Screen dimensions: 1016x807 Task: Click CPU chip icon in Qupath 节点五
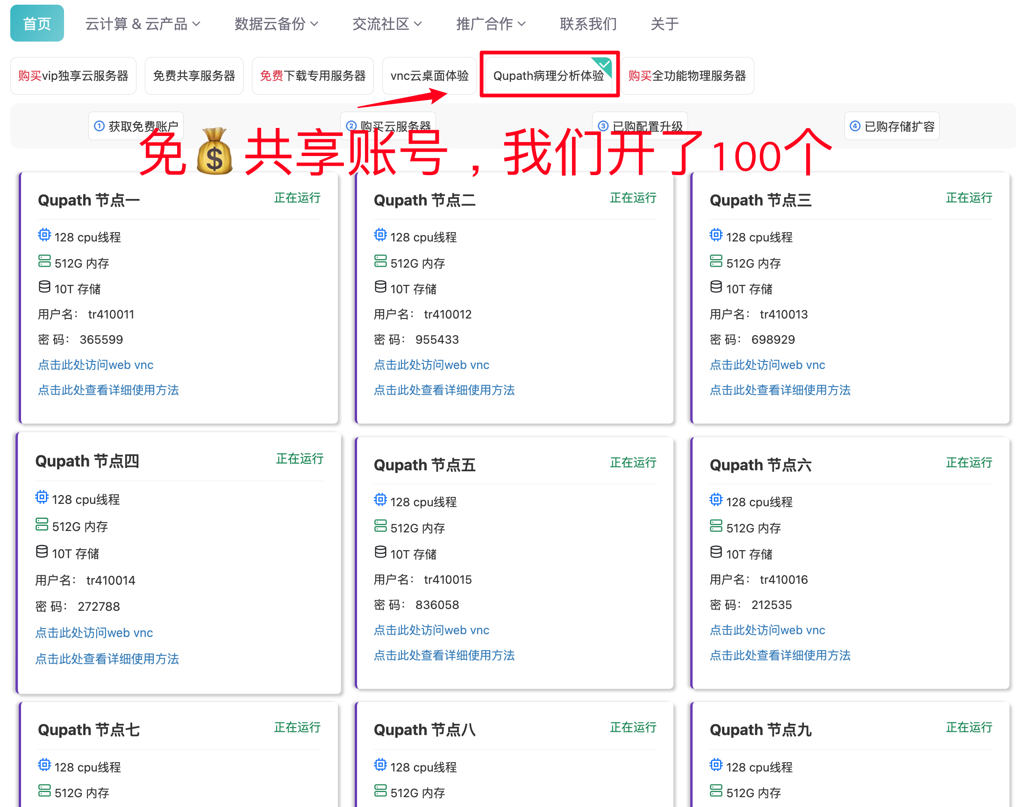pyautogui.click(x=380, y=500)
